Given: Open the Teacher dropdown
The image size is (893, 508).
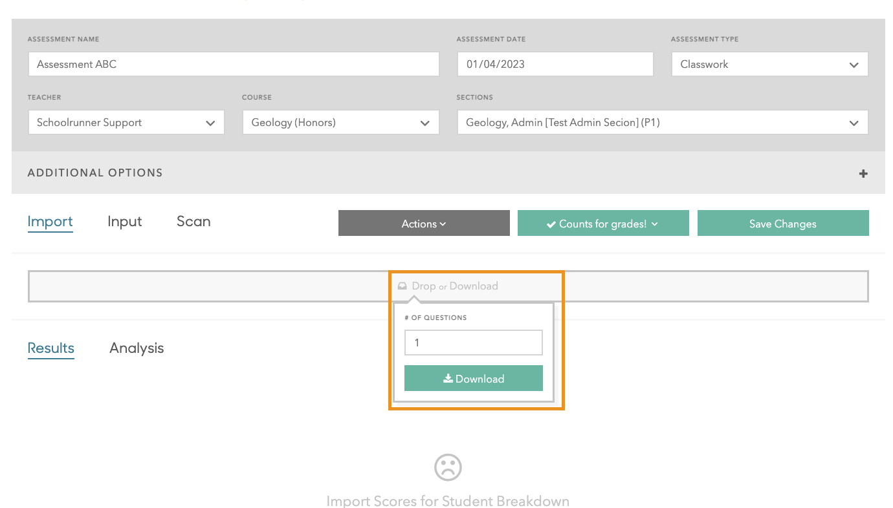Looking at the screenshot, I should [126, 123].
